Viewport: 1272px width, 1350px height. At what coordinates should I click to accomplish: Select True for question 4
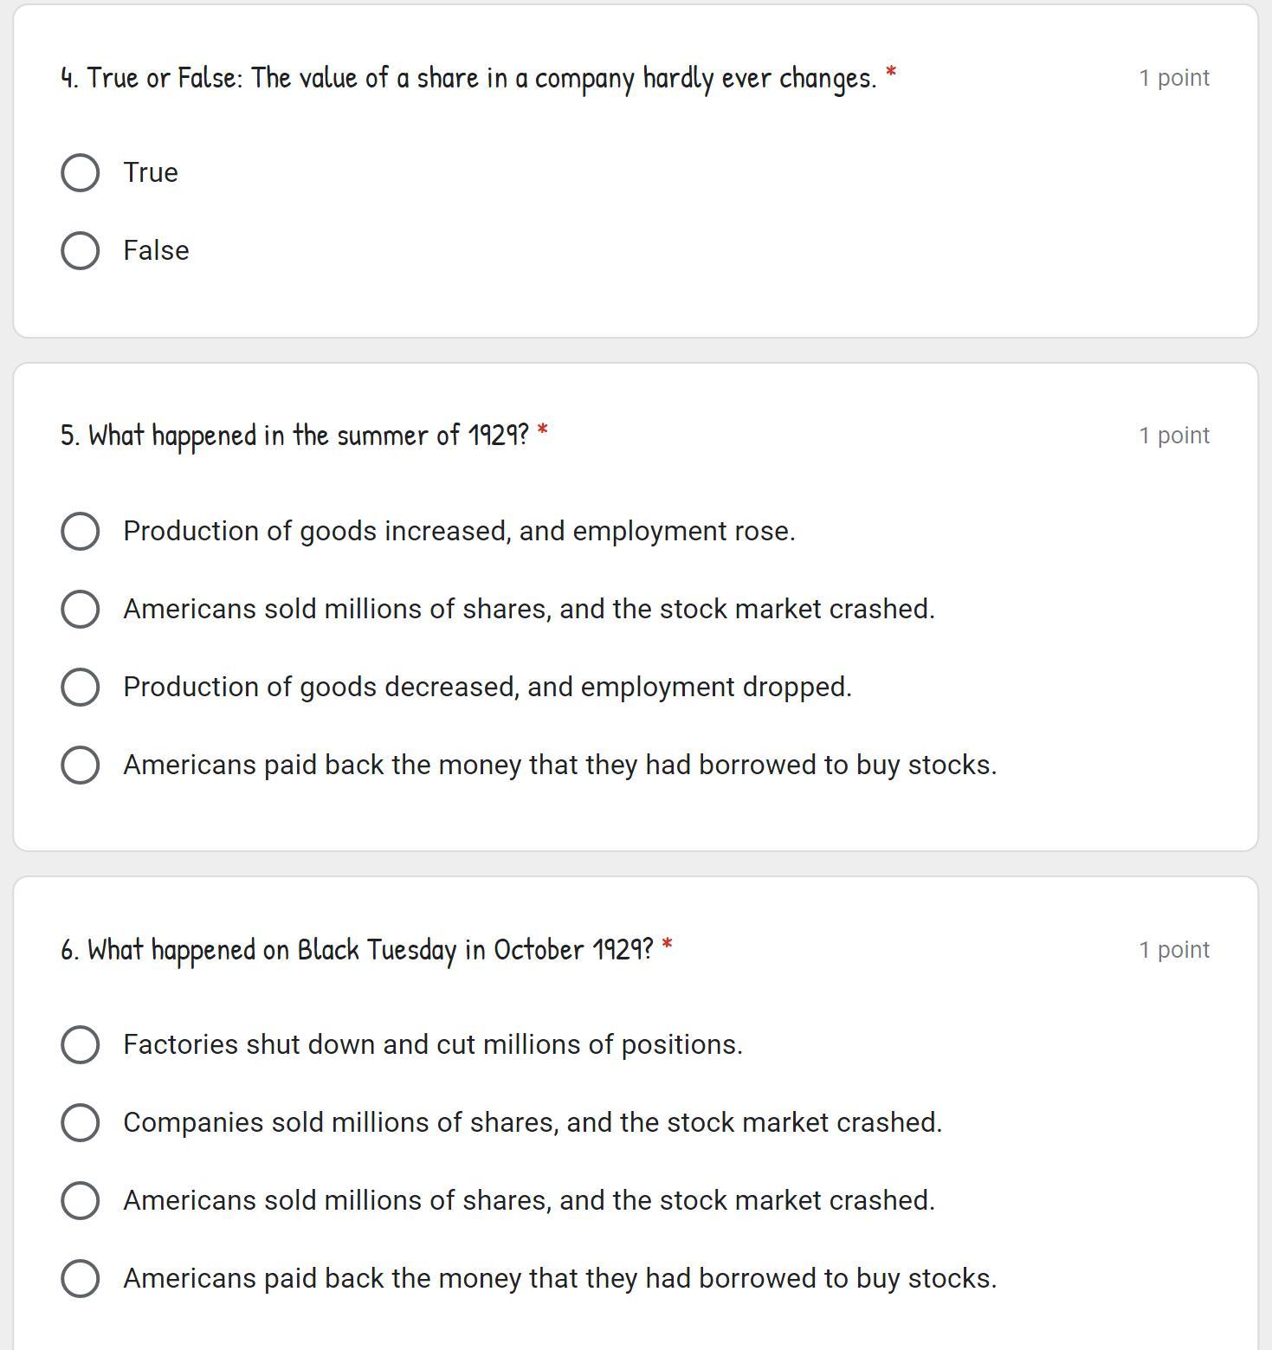coord(80,172)
